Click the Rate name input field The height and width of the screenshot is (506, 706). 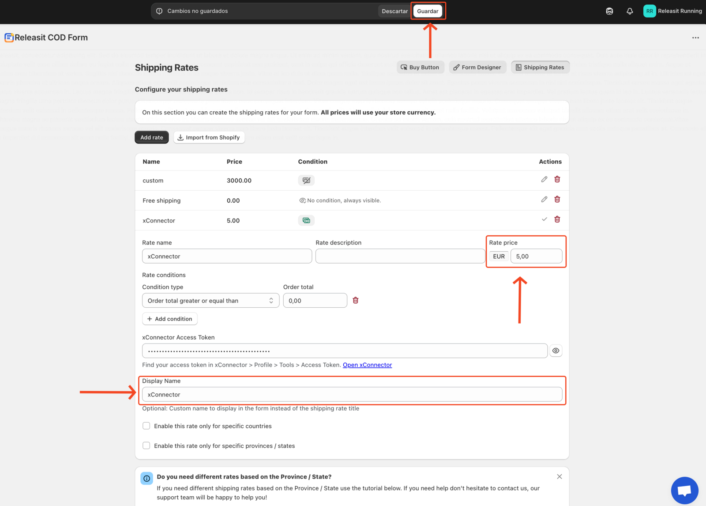point(227,256)
